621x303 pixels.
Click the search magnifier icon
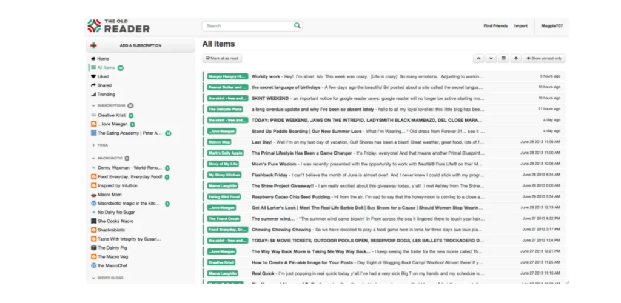[297, 25]
